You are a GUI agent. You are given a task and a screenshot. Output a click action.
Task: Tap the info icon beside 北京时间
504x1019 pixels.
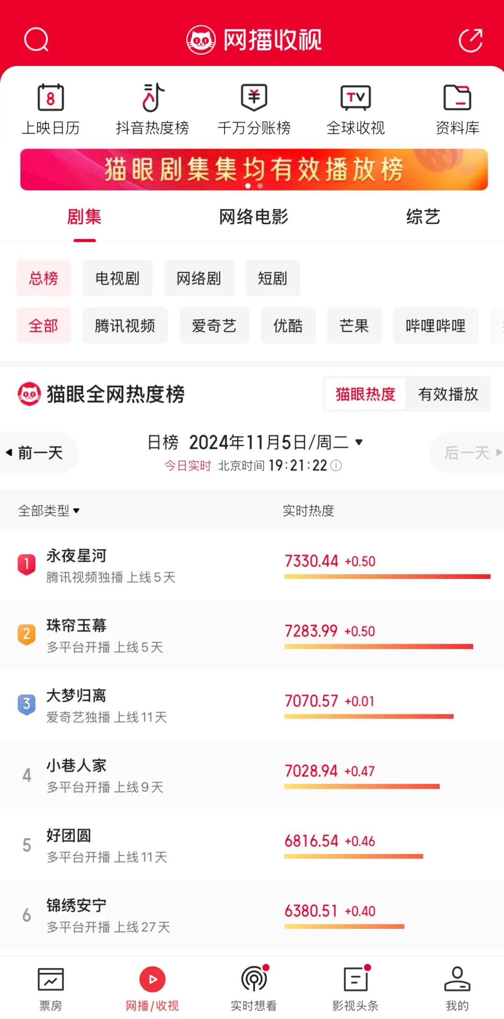[336, 465]
